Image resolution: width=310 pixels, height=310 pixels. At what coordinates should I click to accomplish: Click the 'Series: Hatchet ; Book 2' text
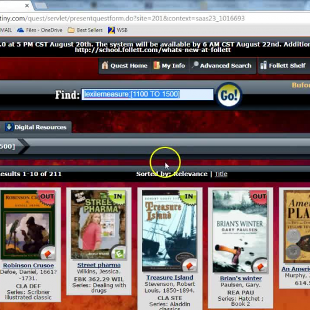241,301
